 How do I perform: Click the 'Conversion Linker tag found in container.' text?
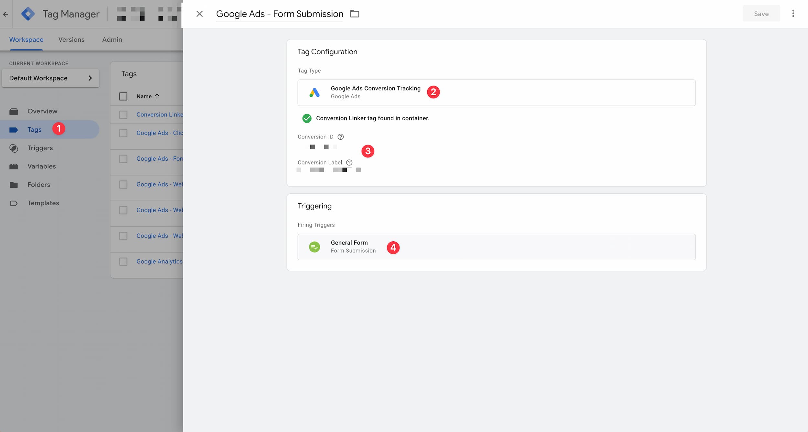(x=372, y=118)
